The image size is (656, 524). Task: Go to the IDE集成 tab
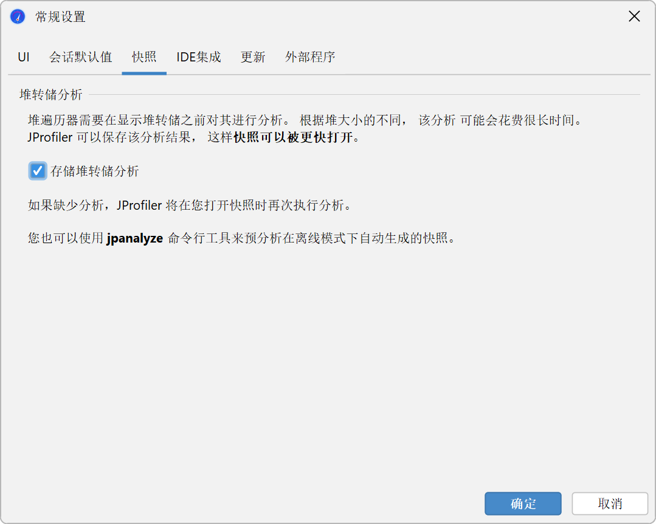[x=199, y=57]
